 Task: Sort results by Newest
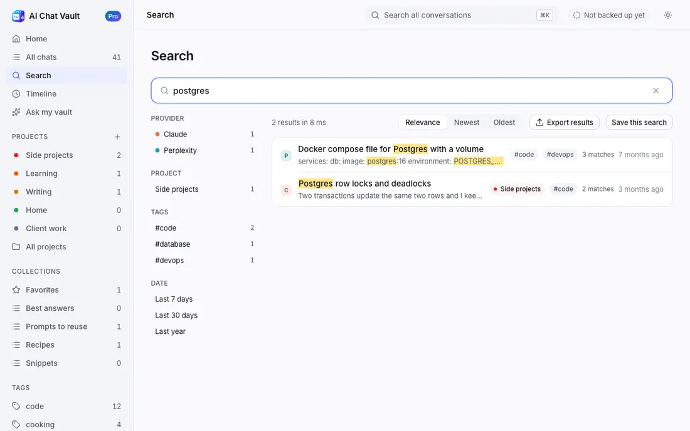click(x=467, y=122)
